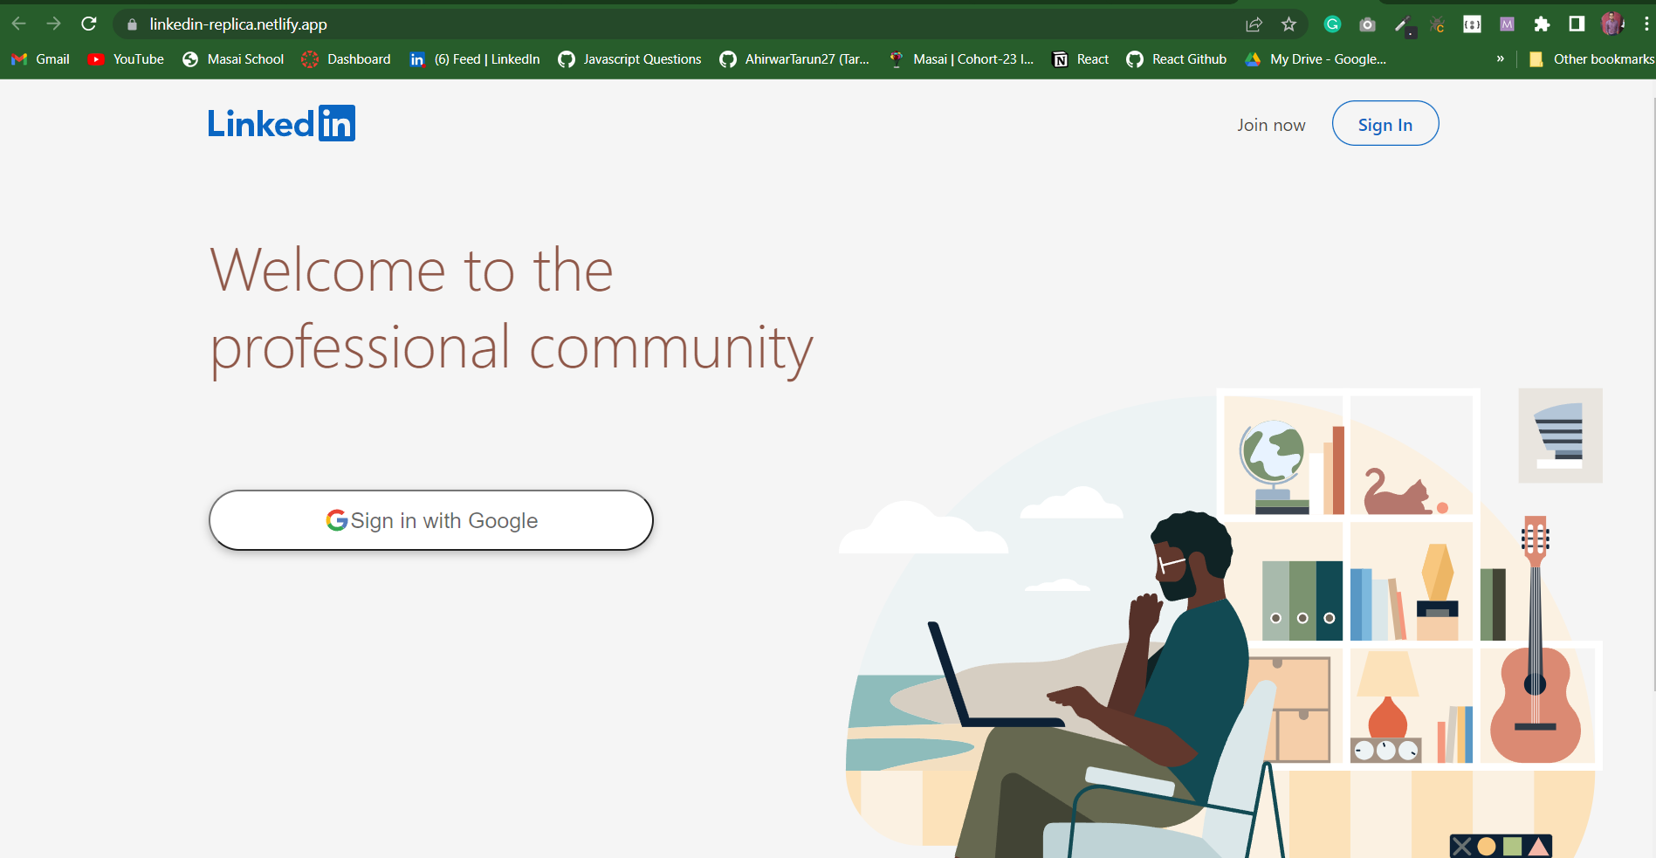Viewport: 1656px width, 858px height.
Task: Open the Extensions puzzle piece menu
Action: pyautogui.click(x=1542, y=24)
